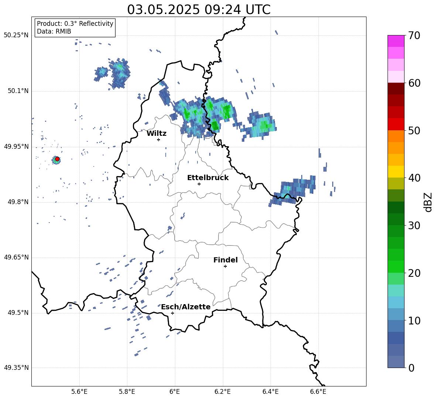Image resolution: width=437 pixels, height=399 pixels.
Task: Click the 50.25°N latitude label
Action: tap(16, 35)
